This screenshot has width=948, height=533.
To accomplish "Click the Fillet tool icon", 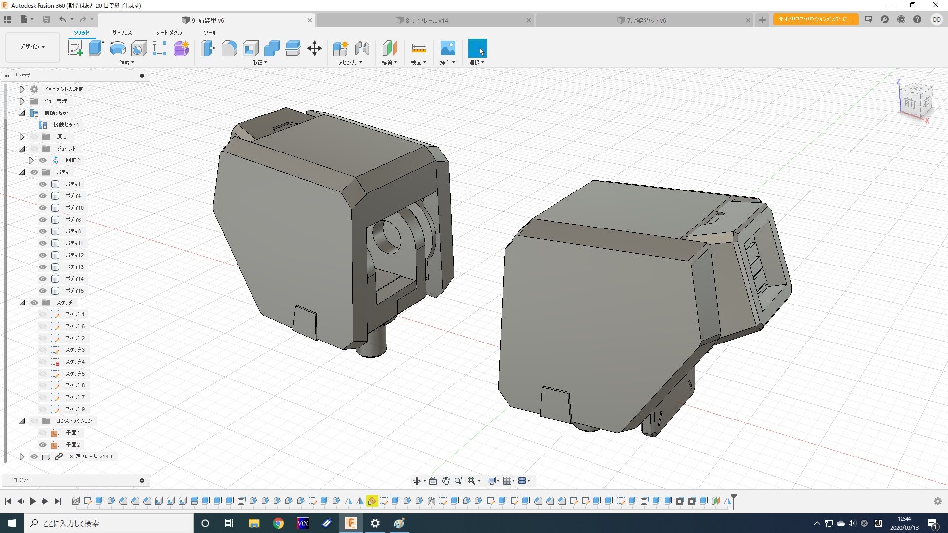I will (229, 48).
